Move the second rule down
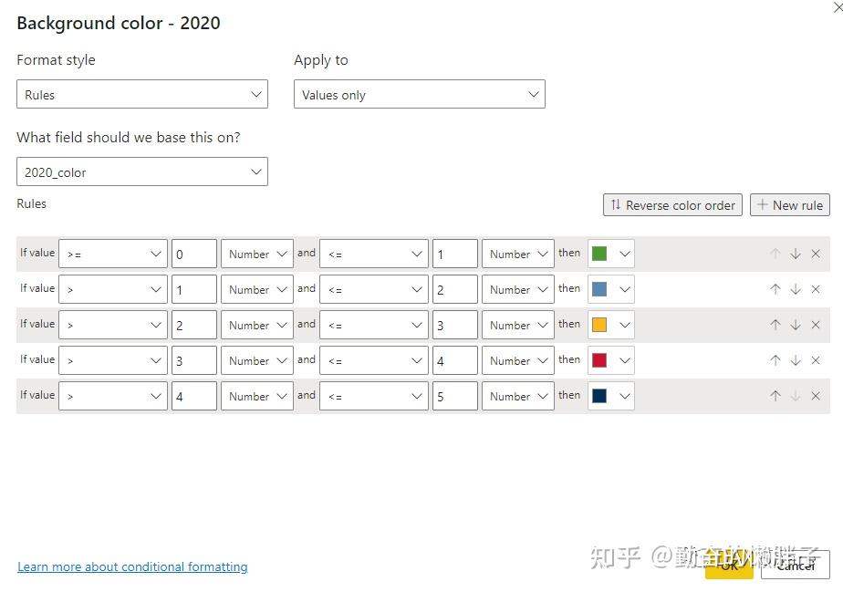The height and width of the screenshot is (592, 843). (x=796, y=289)
